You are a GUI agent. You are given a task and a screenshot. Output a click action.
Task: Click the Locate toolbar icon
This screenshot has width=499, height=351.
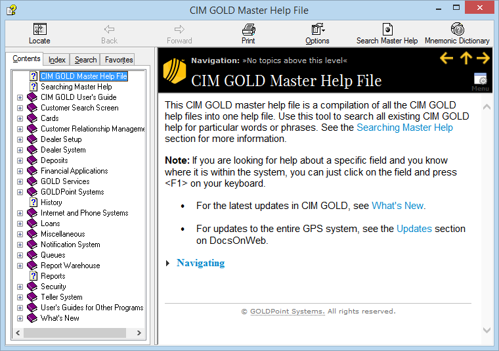tap(40, 29)
